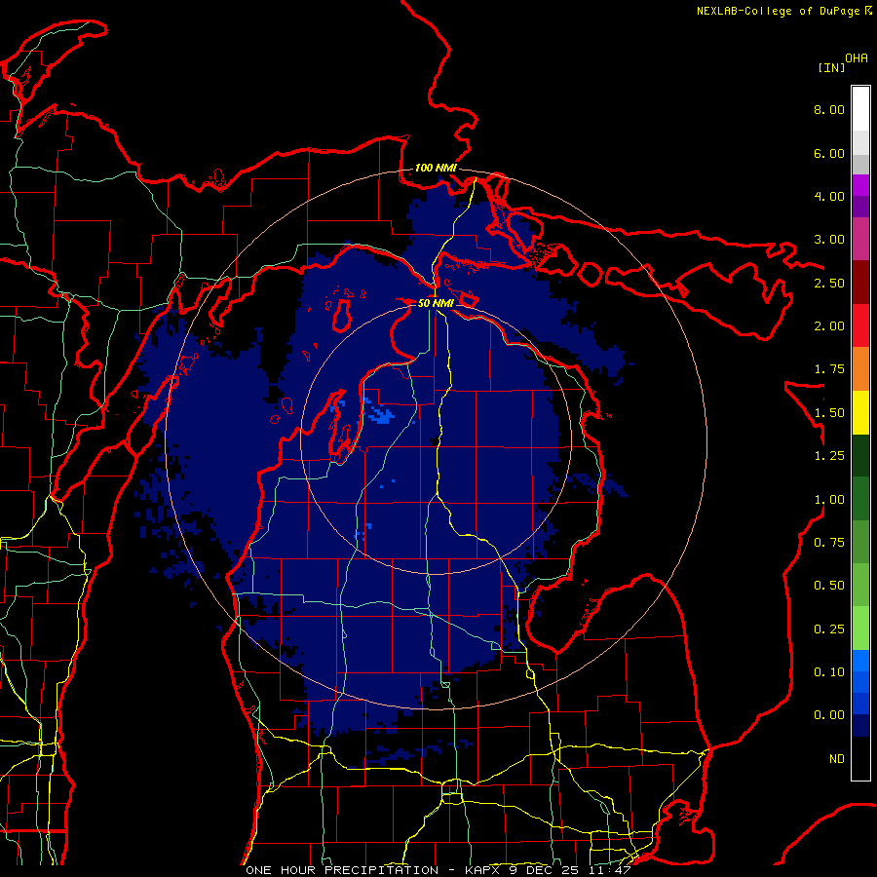The width and height of the screenshot is (877, 877).
Task: Click the 0.00 legend value
Action: (x=829, y=715)
